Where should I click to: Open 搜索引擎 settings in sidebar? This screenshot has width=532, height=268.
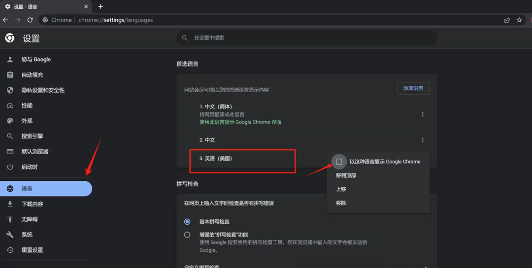(32, 136)
